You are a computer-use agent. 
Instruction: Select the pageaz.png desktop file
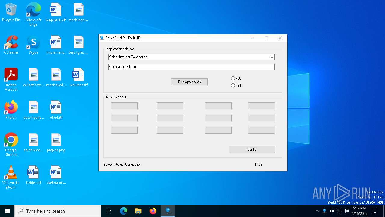click(x=56, y=143)
